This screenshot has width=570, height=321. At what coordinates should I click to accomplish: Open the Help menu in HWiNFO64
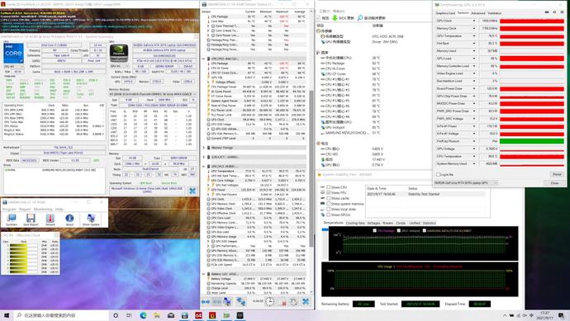coord(59,209)
